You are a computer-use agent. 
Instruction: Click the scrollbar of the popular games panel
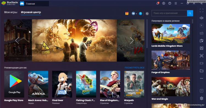(x=193, y=21)
